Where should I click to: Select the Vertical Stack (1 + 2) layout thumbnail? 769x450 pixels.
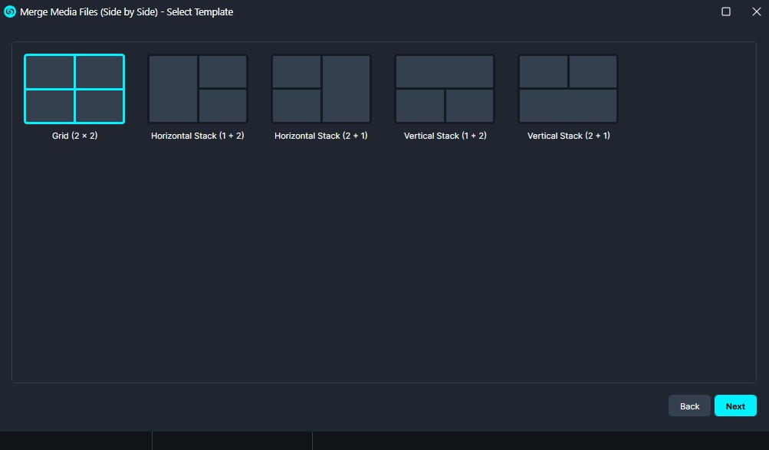click(x=445, y=89)
